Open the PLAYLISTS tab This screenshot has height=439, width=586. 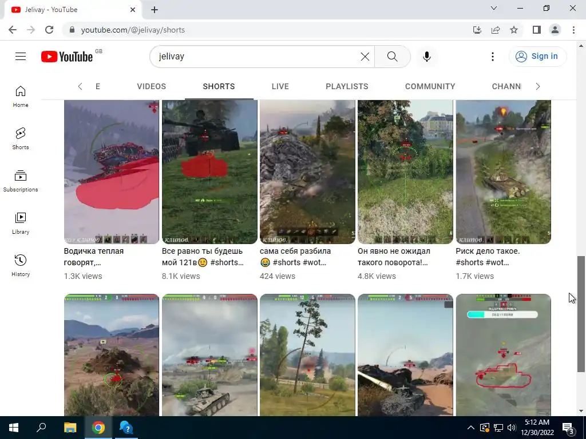click(347, 86)
